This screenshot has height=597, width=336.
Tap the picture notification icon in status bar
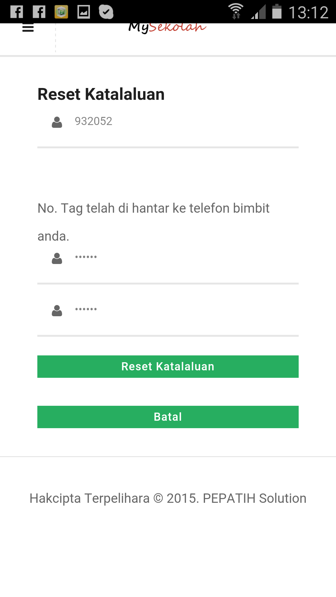(84, 12)
